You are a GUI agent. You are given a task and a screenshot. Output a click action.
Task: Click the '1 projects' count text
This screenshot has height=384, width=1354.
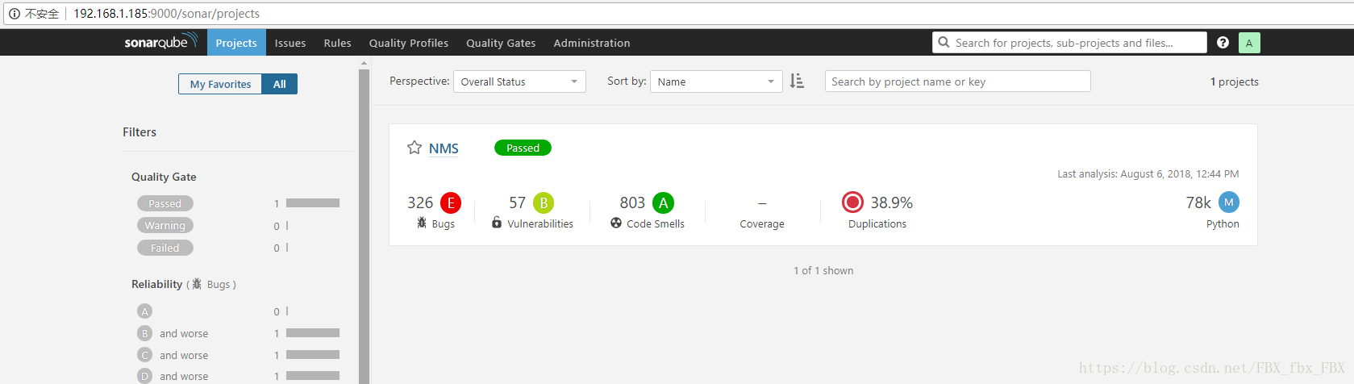(x=1234, y=81)
